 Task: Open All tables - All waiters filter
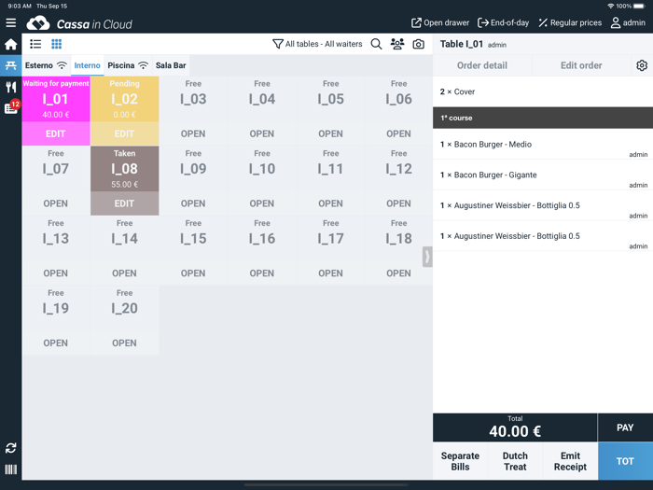pos(317,44)
